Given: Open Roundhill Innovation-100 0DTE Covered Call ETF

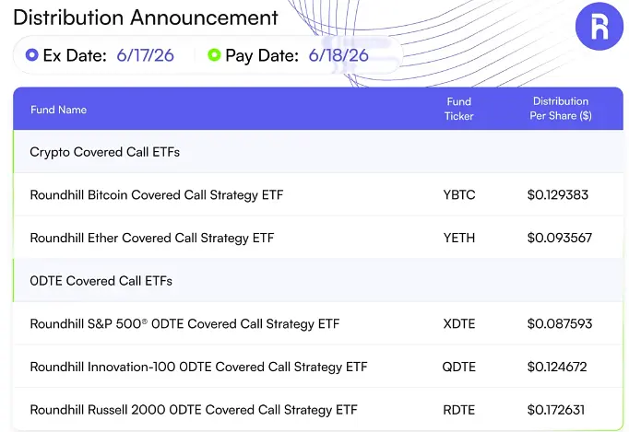Looking at the screenshot, I should (198, 367).
